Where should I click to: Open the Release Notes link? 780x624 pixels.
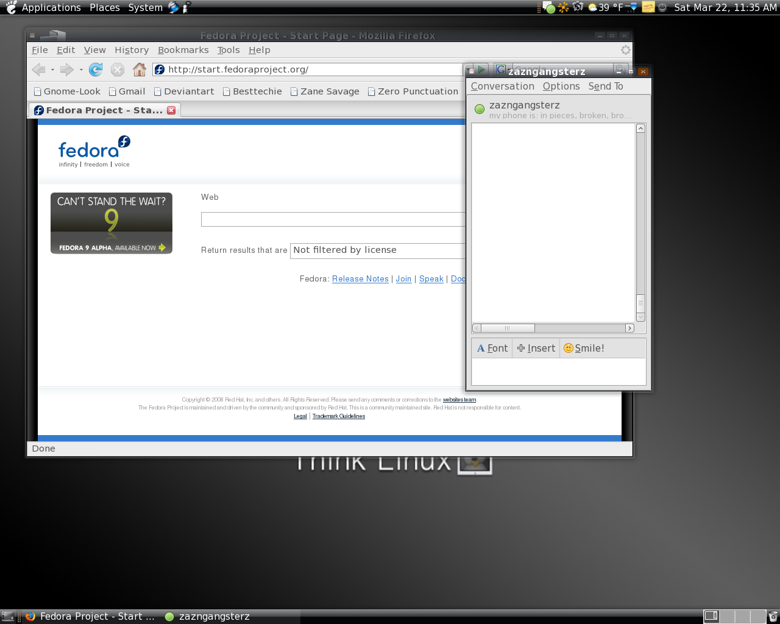click(x=360, y=279)
